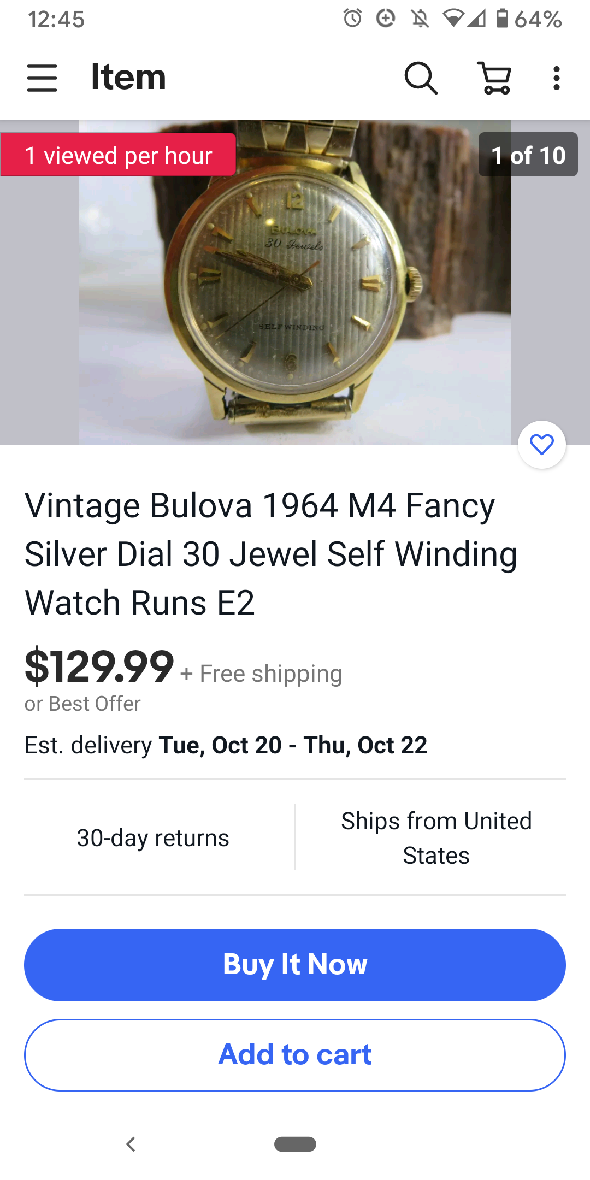This screenshot has height=1180, width=590.
Task: Tap the alarm clock status icon
Action: point(352,19)
